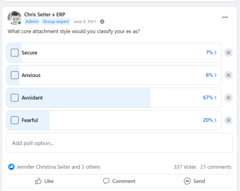Click the blue like reaction icon

point(12,167)
